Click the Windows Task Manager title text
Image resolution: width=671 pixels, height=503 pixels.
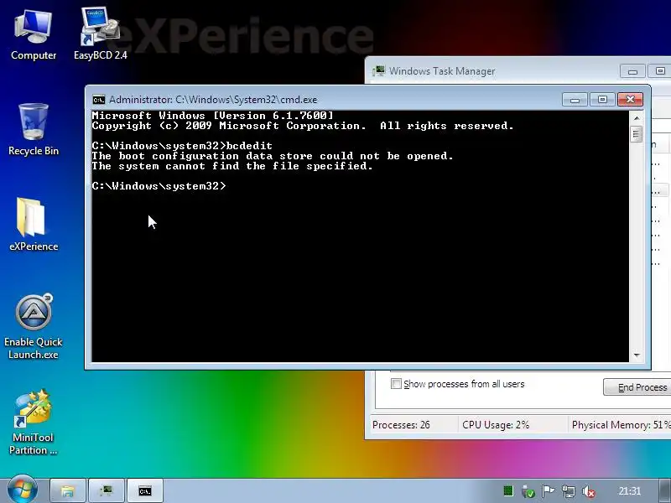(442, 71)
